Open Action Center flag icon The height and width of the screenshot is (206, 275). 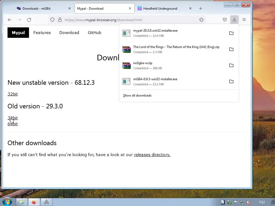(x=236, y=202)
